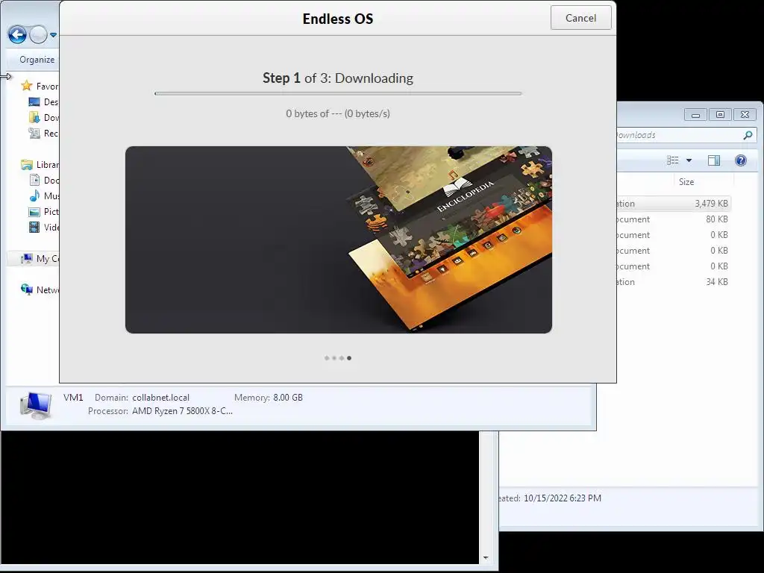Click AMD Ryzen 7 processor value
The image size is (764, 573).
182,411
